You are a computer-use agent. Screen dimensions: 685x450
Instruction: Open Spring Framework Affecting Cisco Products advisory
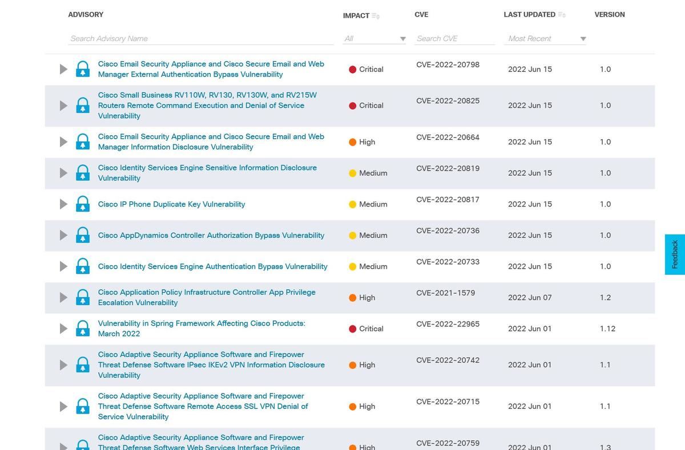(202, 329)
